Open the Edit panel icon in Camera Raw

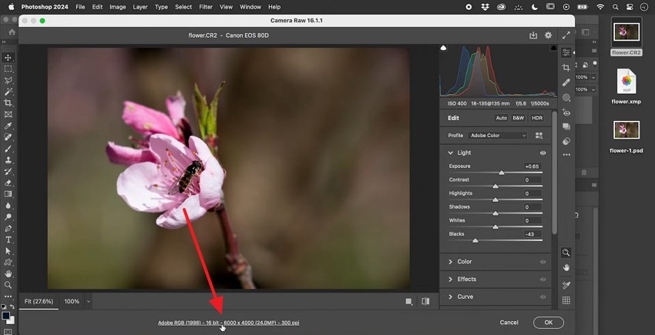click(x=566, y=52)
